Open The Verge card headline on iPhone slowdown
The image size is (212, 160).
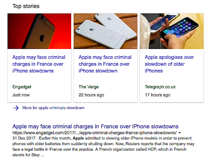tap(105, 64)
